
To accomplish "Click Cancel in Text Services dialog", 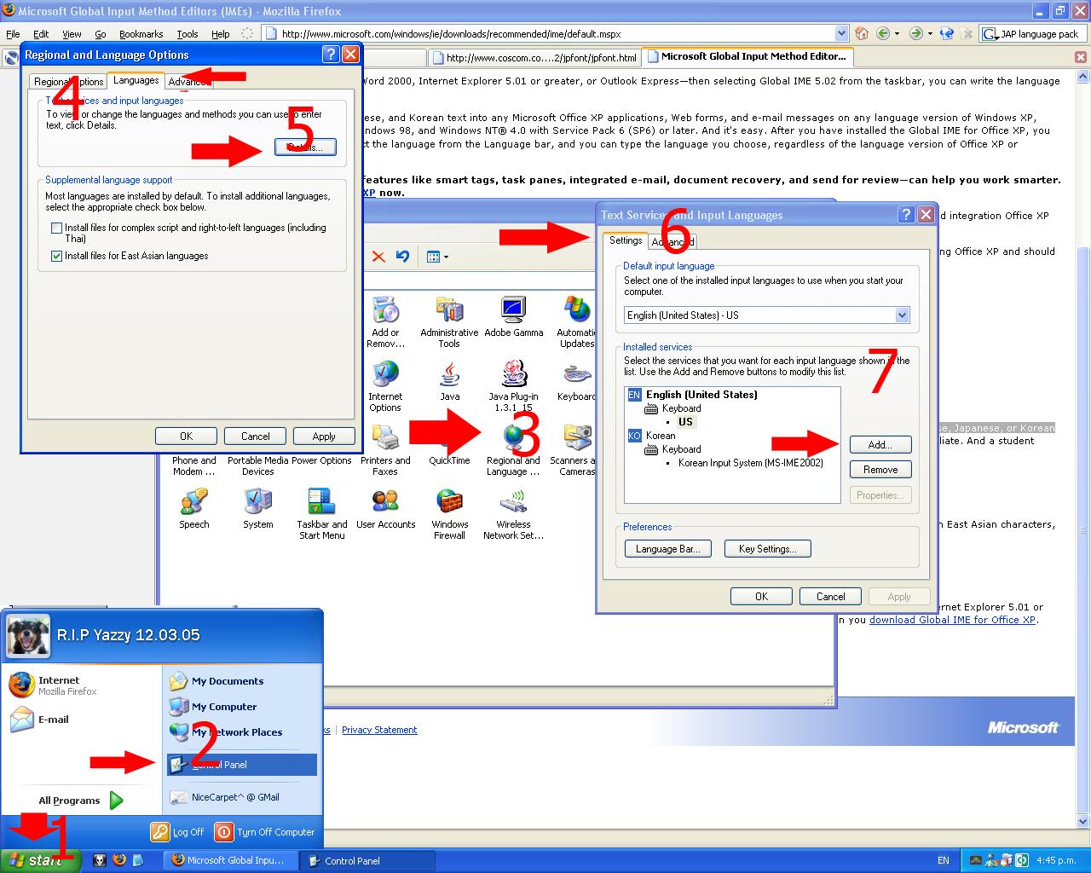I will click(830, 597).
